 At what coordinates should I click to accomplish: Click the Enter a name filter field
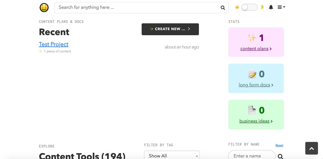coord(251,156)
